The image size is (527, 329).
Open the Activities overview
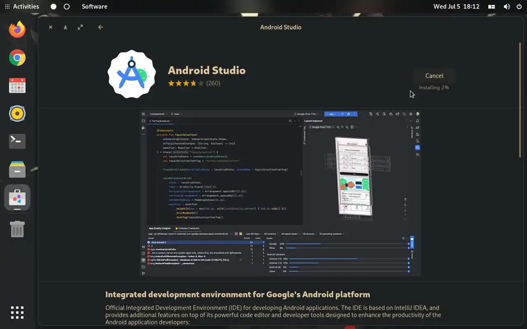(22, 7)
